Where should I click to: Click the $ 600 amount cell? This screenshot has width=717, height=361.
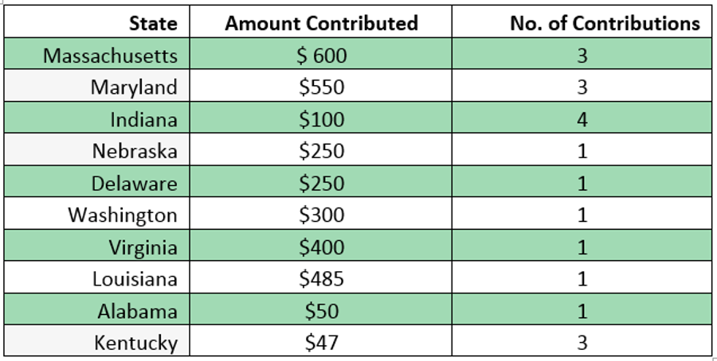click(322, 56)
